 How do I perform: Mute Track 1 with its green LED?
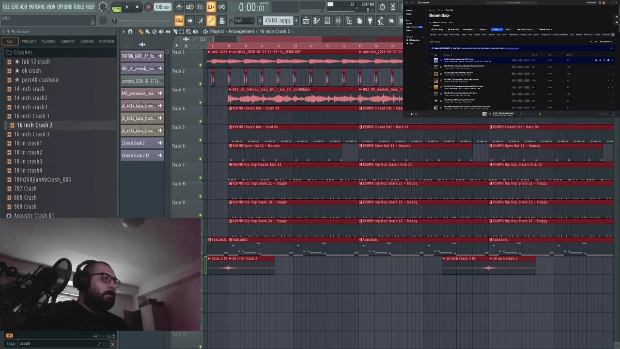(x=200, y=64)
